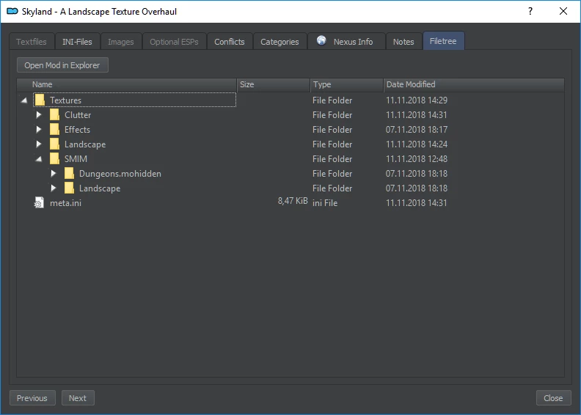
Task: Switch to the Textfiles tab
Action: [x=32, y=42]
